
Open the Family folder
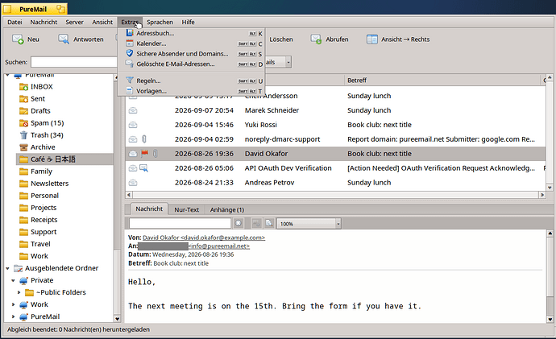click(x=41, y=172)
